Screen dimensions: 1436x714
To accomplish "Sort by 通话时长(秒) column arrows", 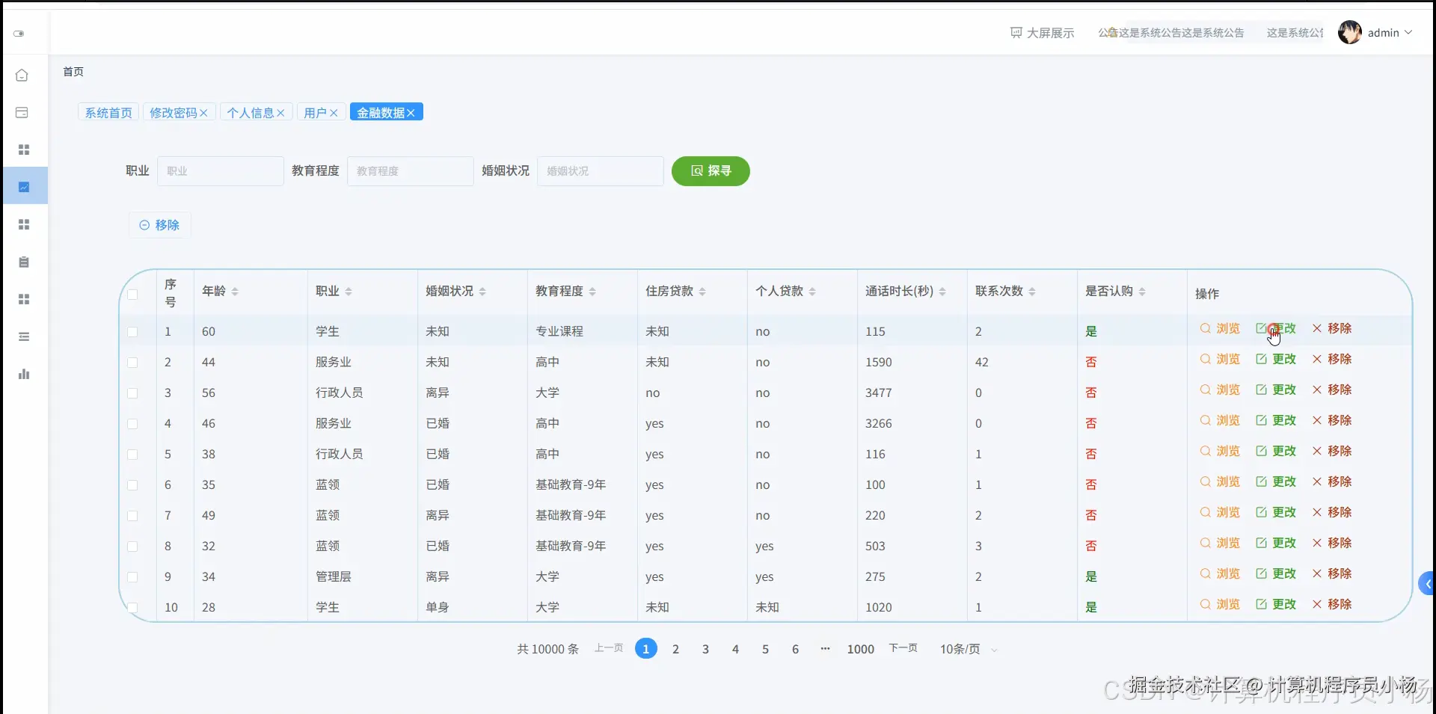I will (x=942, y=292).
